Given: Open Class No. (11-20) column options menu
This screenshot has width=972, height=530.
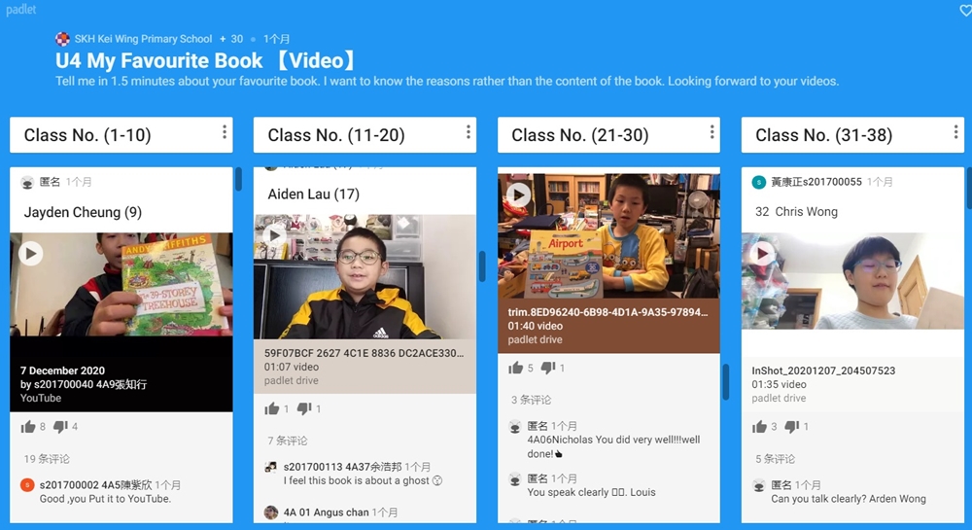Looking at the screenshot, I should (469, 132).
